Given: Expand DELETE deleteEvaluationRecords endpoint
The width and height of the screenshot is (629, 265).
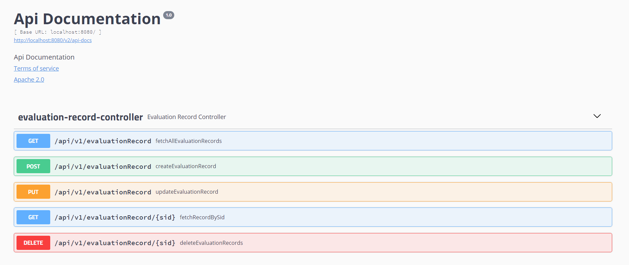Looking at the screenshot, I should (313, 243).
